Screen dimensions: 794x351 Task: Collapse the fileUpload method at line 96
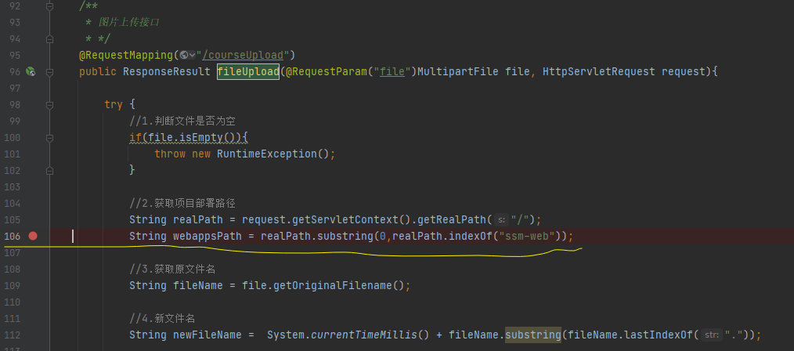click(49, 72)
